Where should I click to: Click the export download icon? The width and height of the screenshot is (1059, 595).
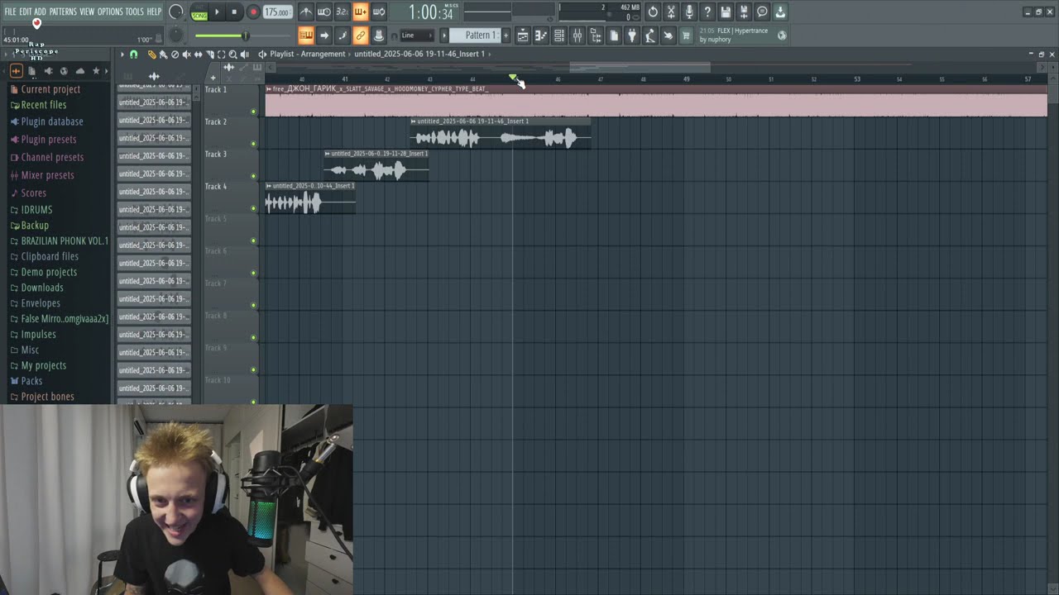pos(780,12)
